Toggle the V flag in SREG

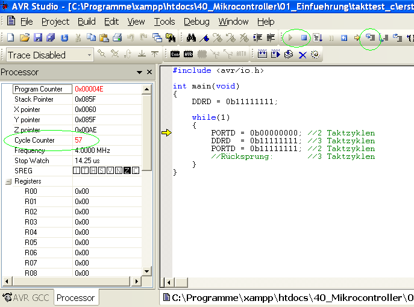(110, 170)
